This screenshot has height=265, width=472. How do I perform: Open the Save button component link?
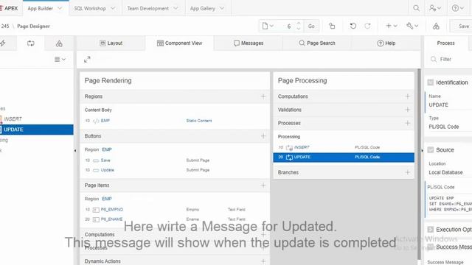click(x=105, y=160)
